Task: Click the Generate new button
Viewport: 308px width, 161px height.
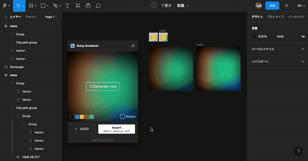Action: coord(103,86)
